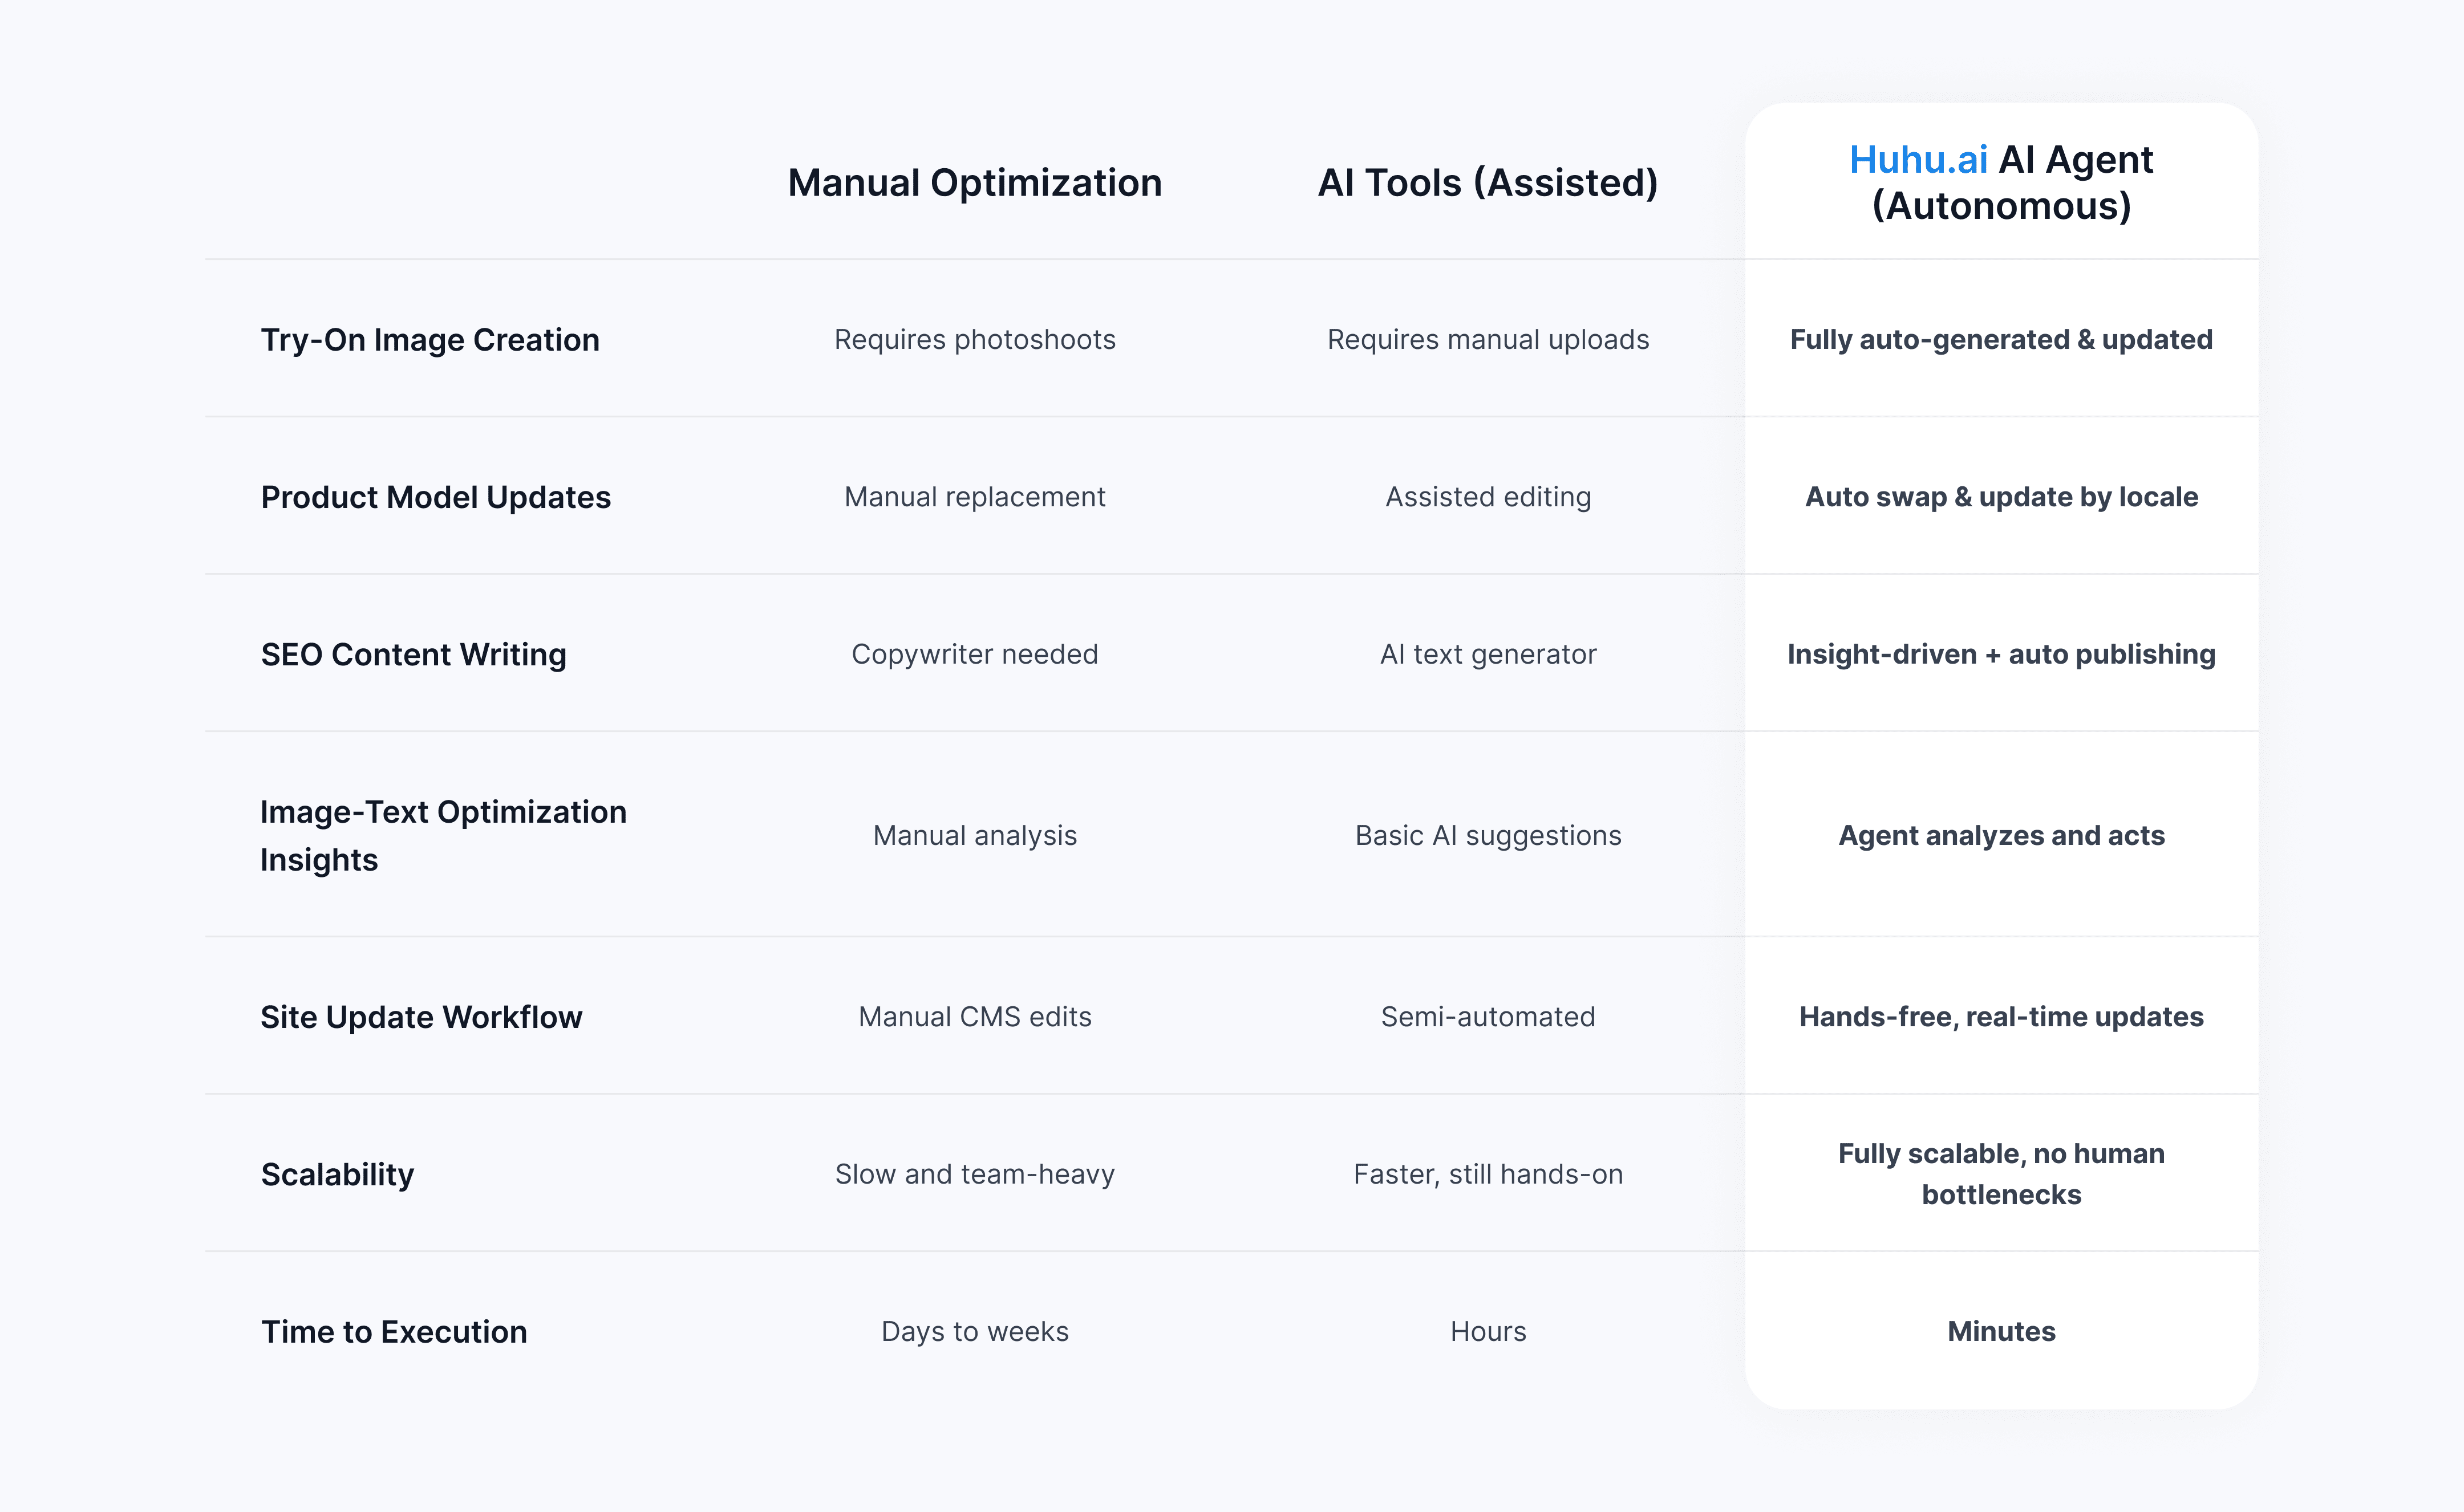Select the Time to Execution row label
Screen dimensions: 2464x1512
point(394,1331)
